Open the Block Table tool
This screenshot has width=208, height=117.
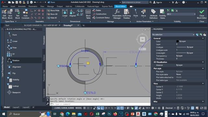pos(88,14)
